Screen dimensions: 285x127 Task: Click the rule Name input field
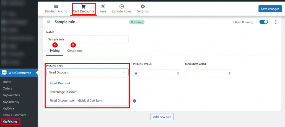pos(87,39)
